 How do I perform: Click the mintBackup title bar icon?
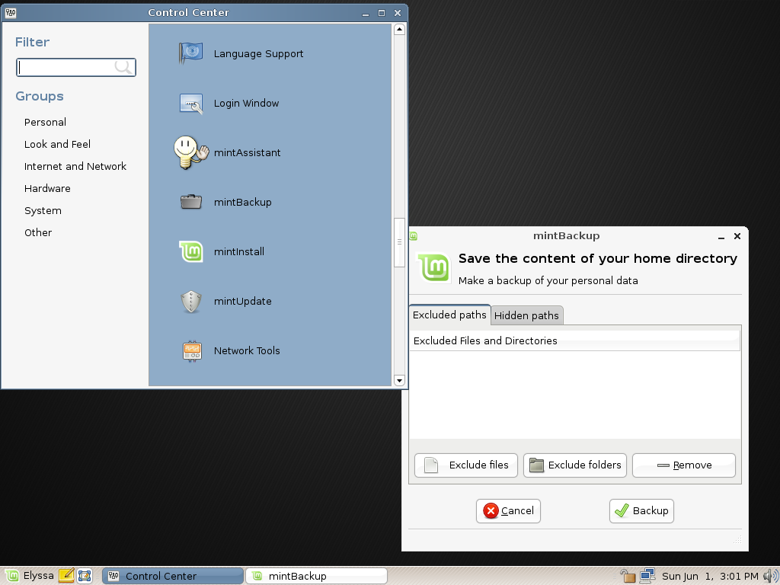(x=414, y=236)
